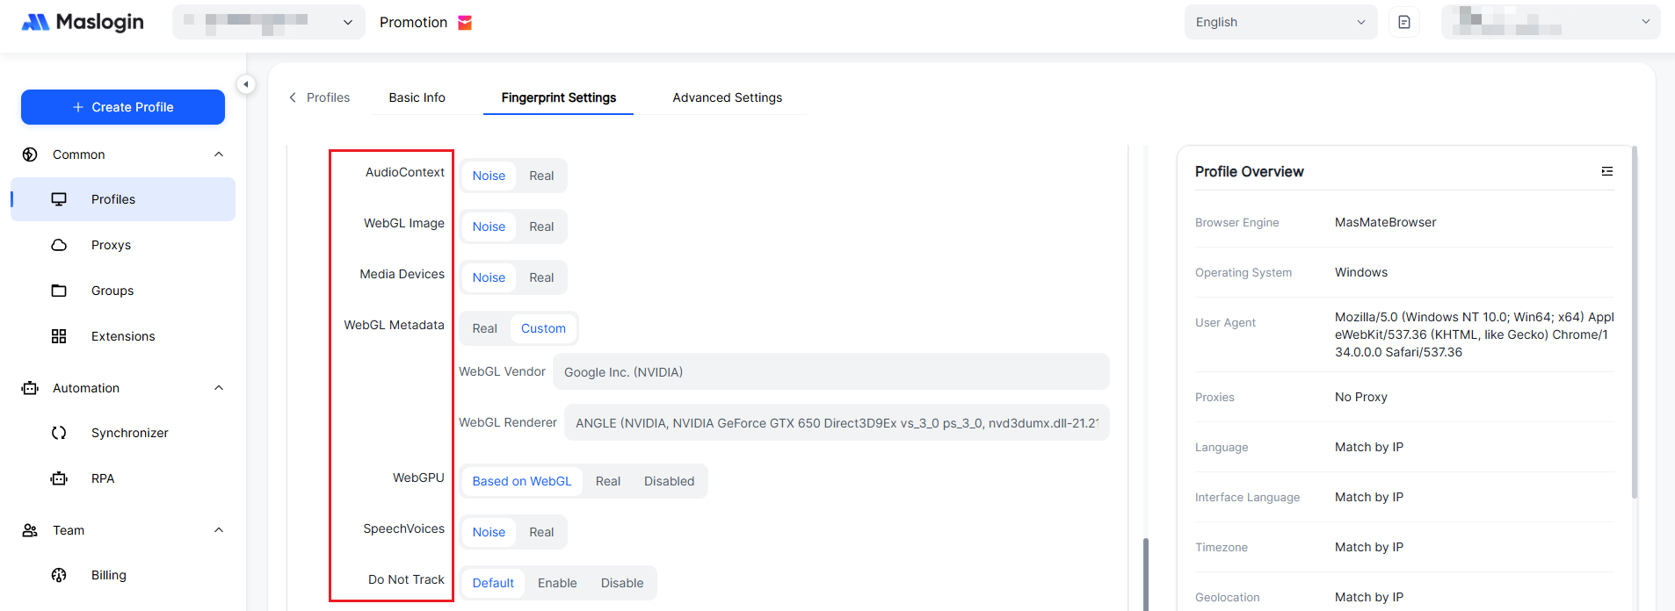Click the WebGL Vendor input field
Viewport: 1675px width, 611px height.
coord(830,372)
